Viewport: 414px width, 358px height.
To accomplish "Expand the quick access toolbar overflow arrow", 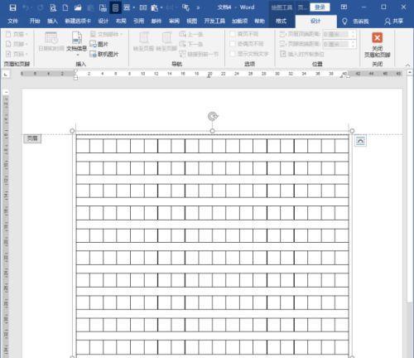I will click(198, 7).
